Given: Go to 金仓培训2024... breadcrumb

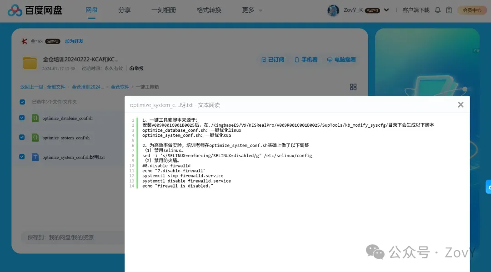Looking at the screenshot, I should [x=88, y=87].
